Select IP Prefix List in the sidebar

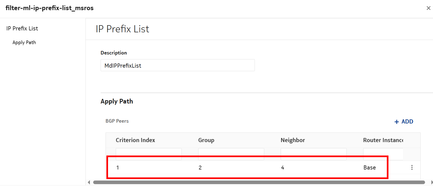click(22, 28)
